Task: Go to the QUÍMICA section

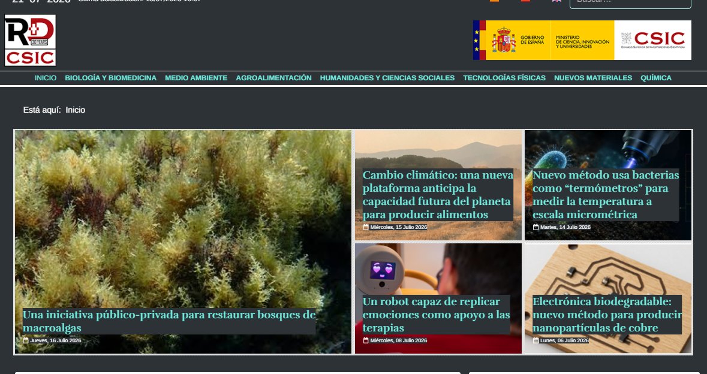Action: [x=656, y=78]
